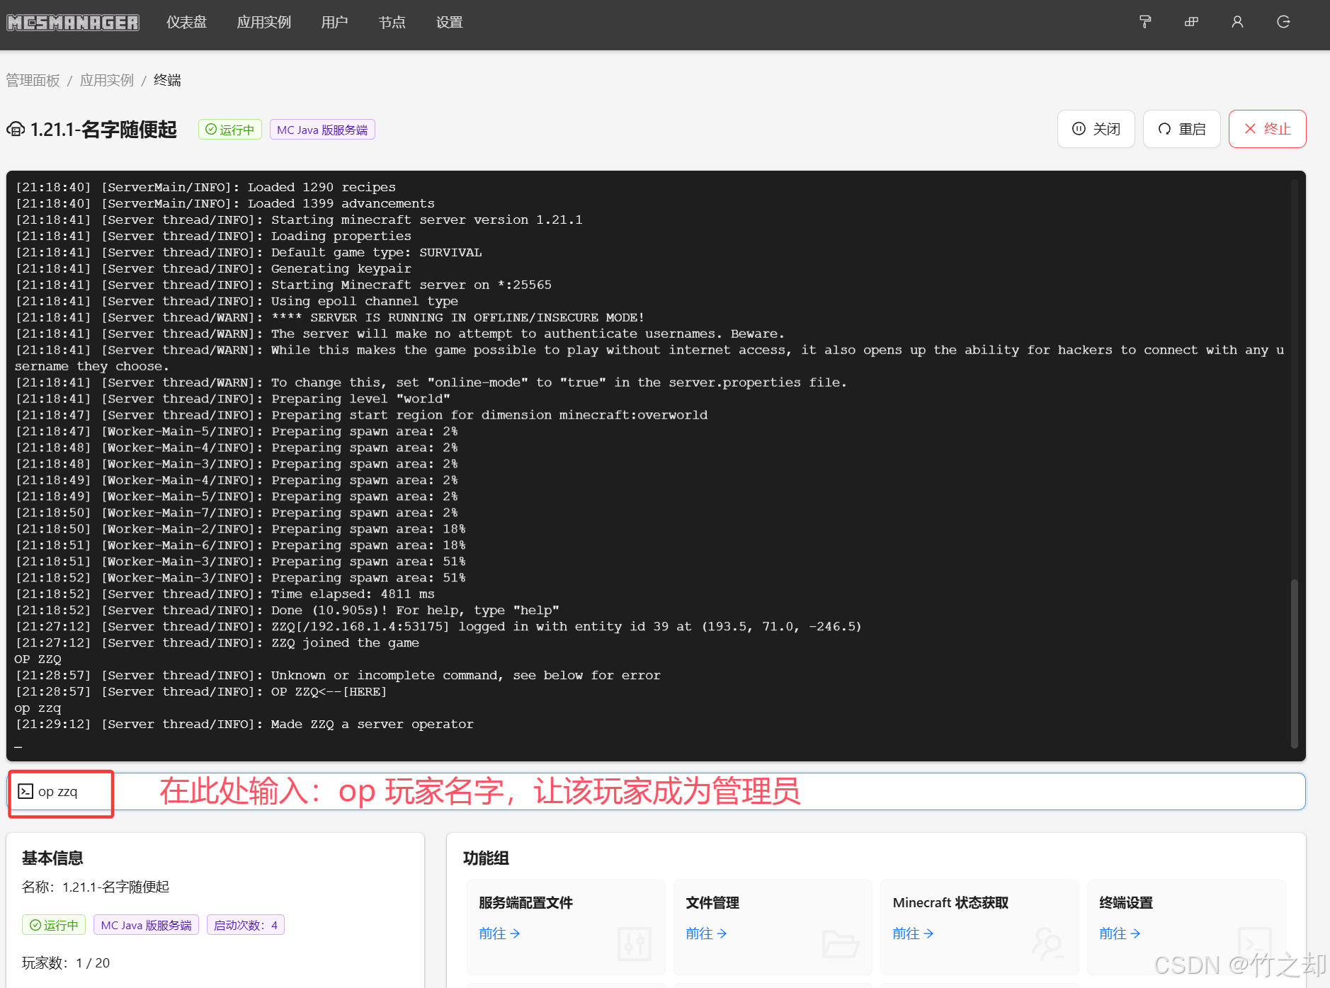Click the terminal vertical scrollbar
This screenshot has height=988, width=1330.
click(x=1294, y=662)
